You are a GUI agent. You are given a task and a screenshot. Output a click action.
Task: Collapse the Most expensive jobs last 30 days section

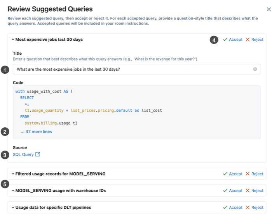point(12,40)
